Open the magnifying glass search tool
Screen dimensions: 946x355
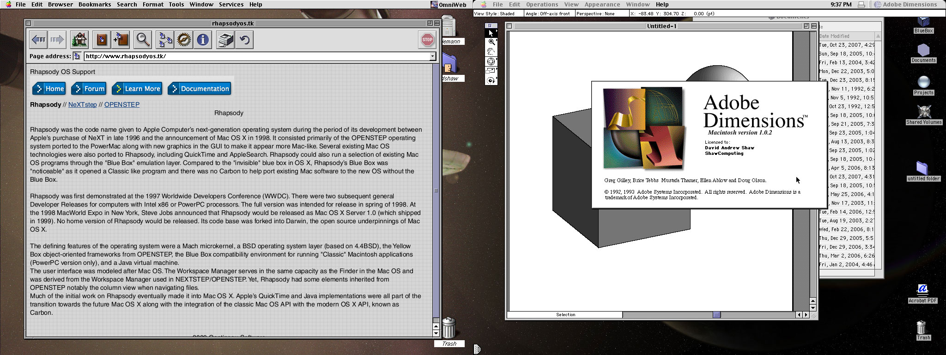tap(143, 40)
